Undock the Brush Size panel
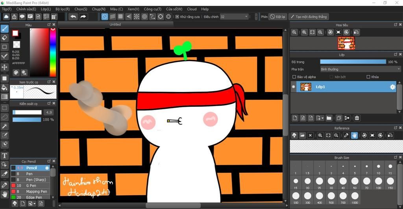This screenshot has height=209, width=403. point(396,158)
